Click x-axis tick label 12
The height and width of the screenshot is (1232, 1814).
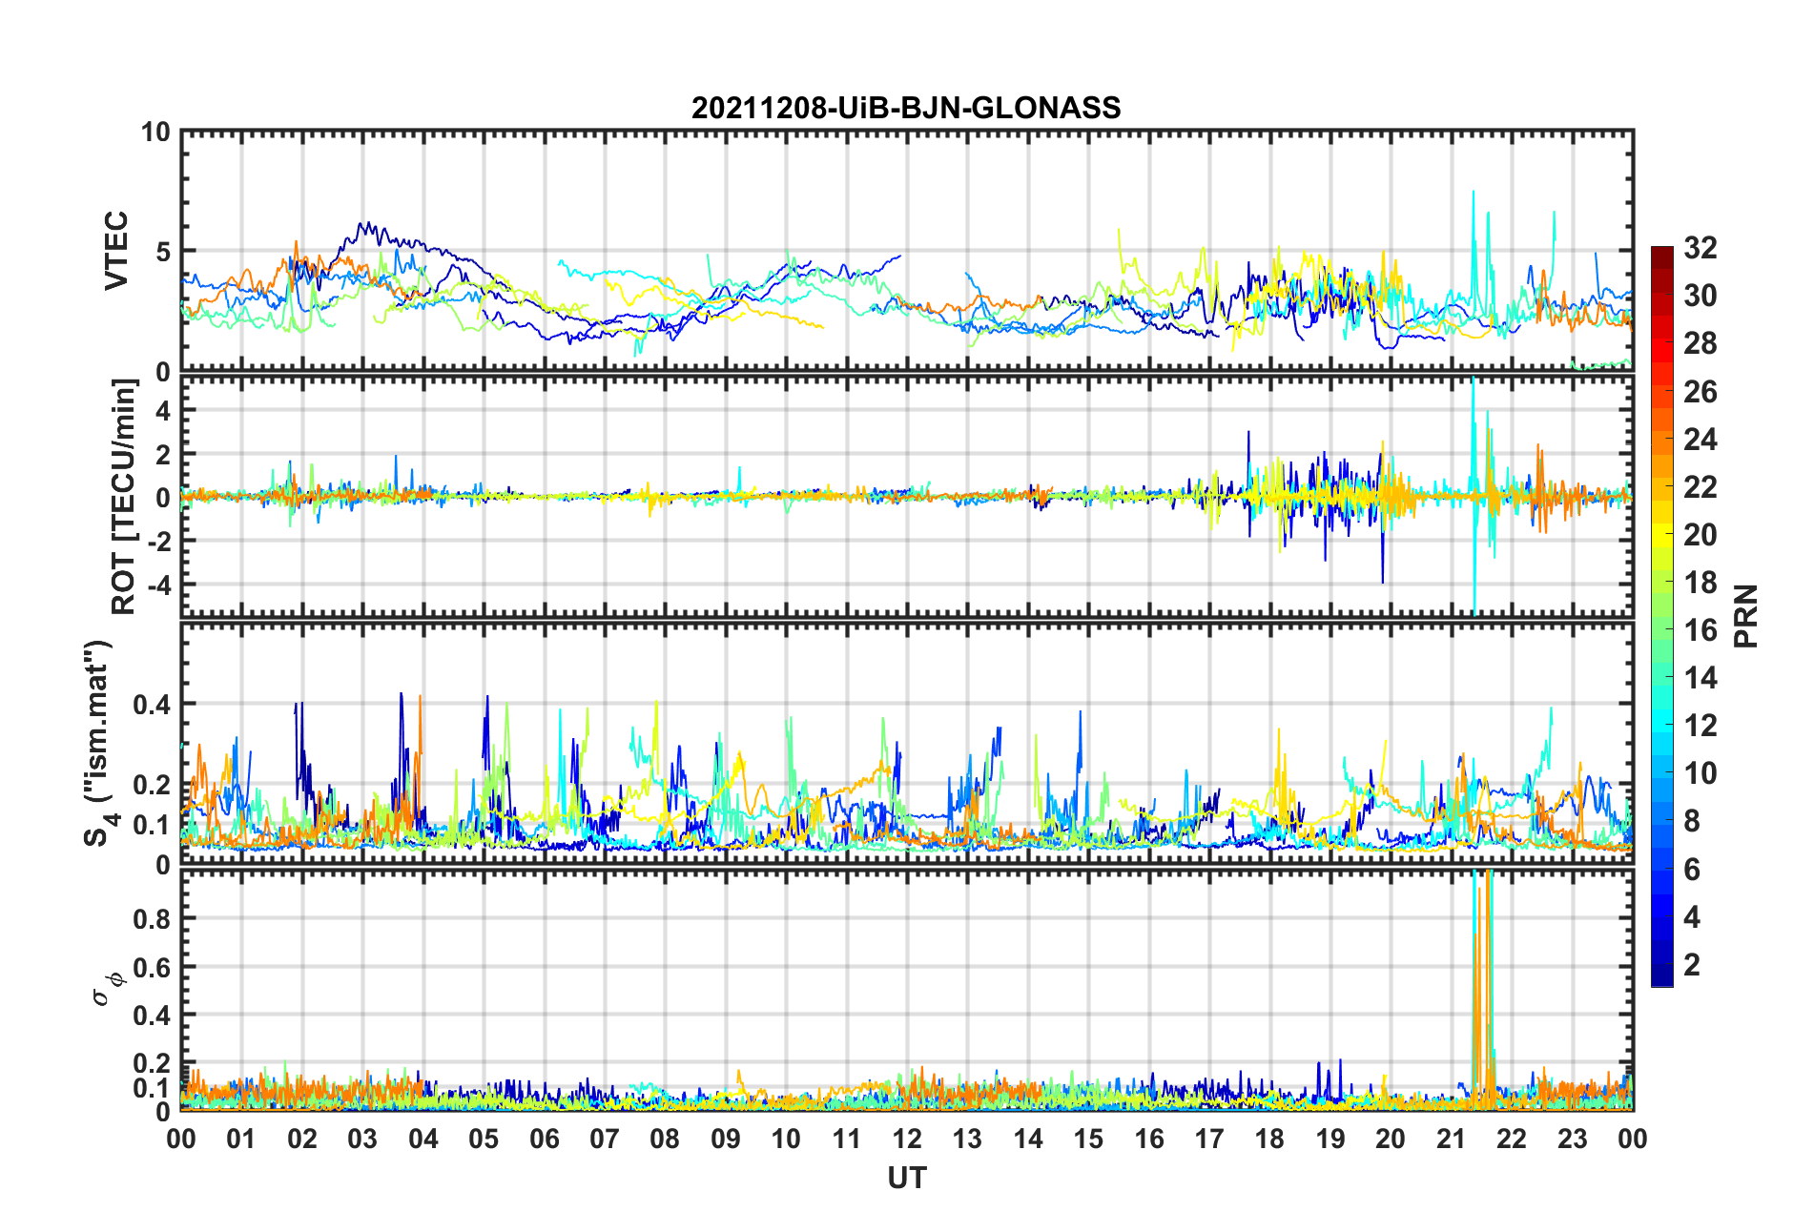coord(907,1139)
